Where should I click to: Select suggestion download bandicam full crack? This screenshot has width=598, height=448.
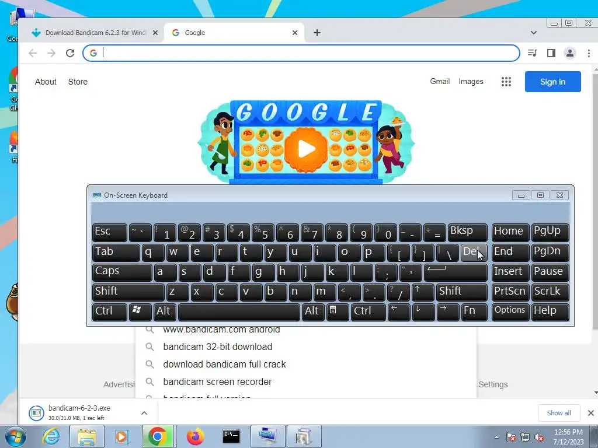(306, 364)
